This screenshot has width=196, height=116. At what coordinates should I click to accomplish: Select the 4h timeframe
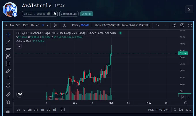[x=38, y=25]
